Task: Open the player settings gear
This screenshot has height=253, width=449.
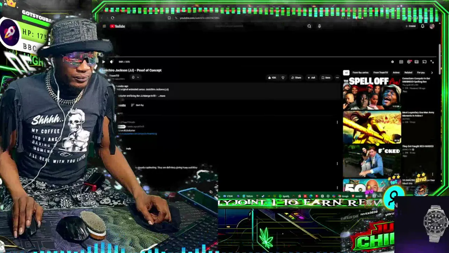Action: [409, 62]
